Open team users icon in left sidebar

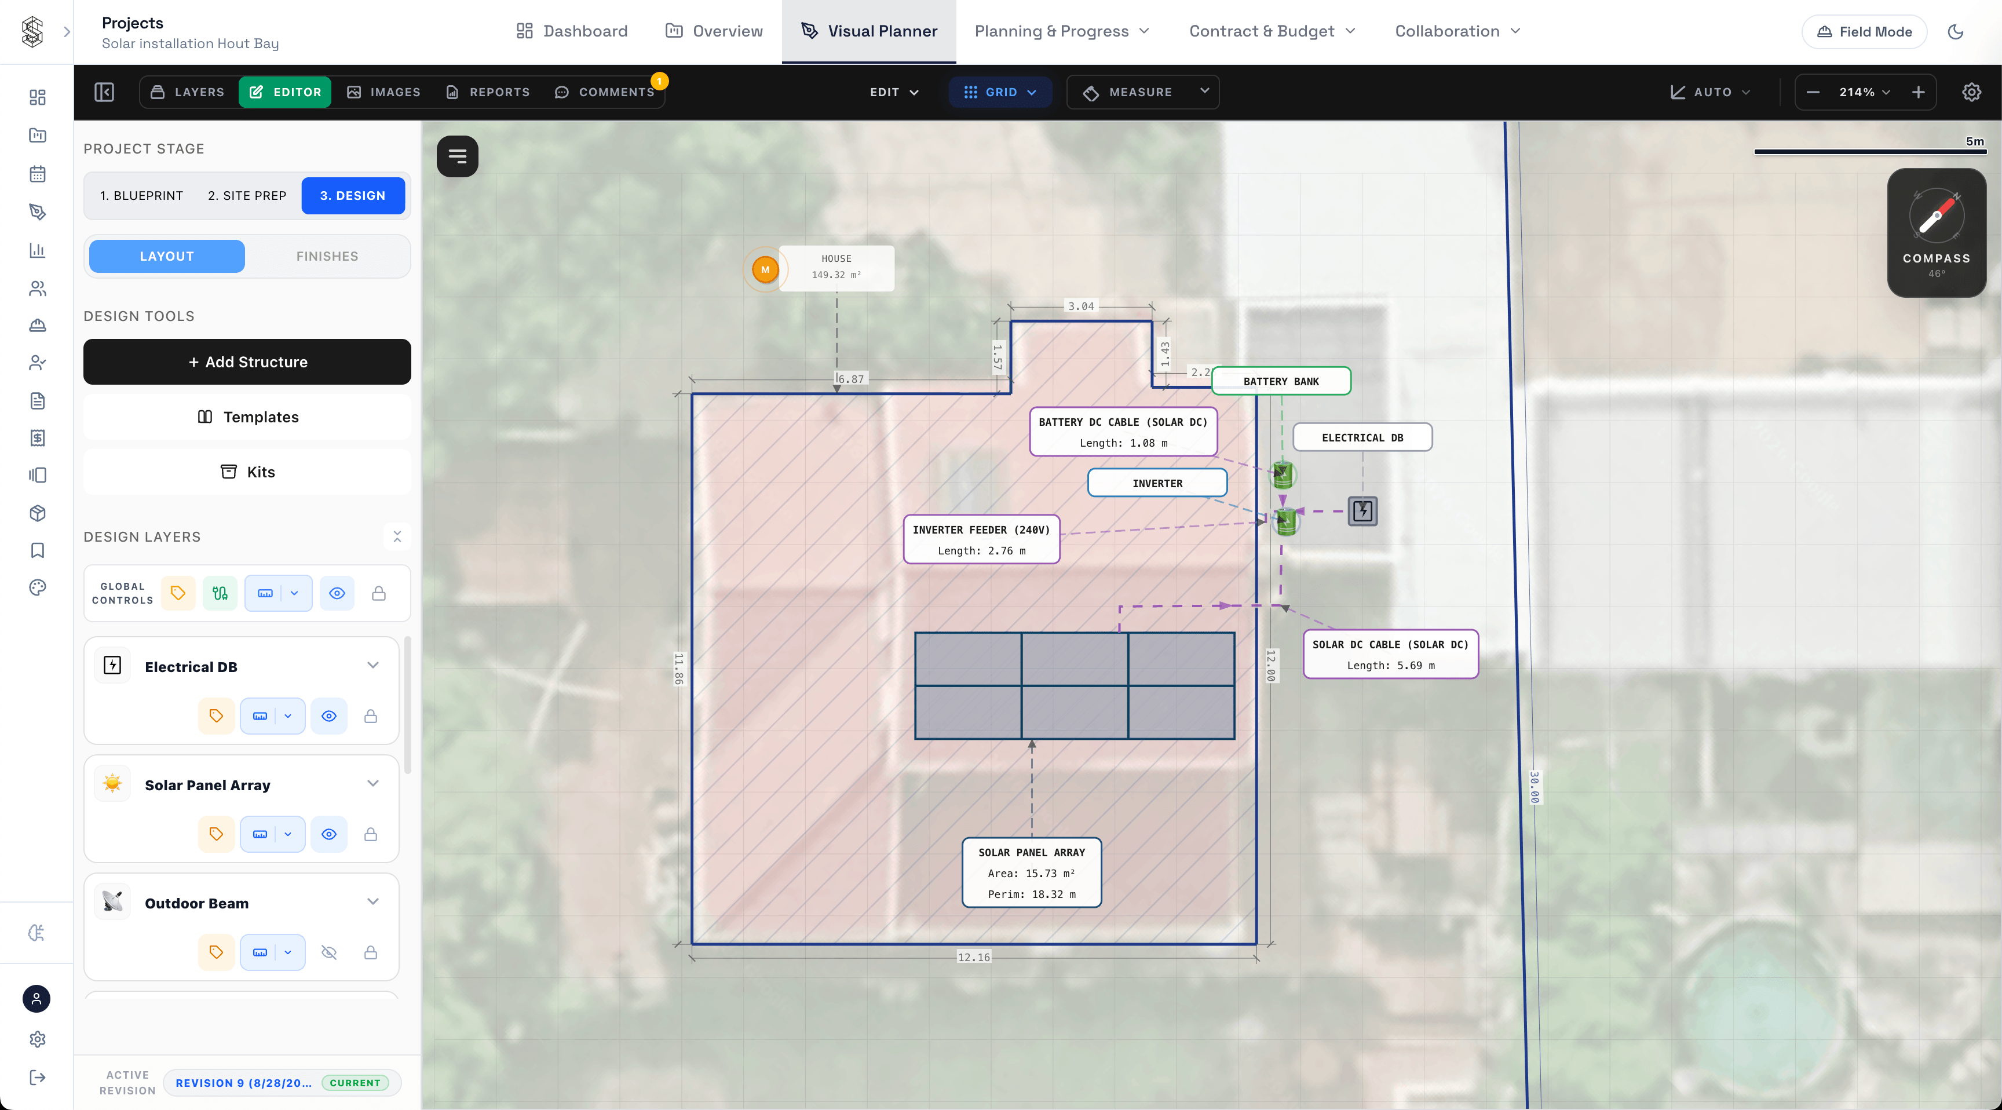37,289
